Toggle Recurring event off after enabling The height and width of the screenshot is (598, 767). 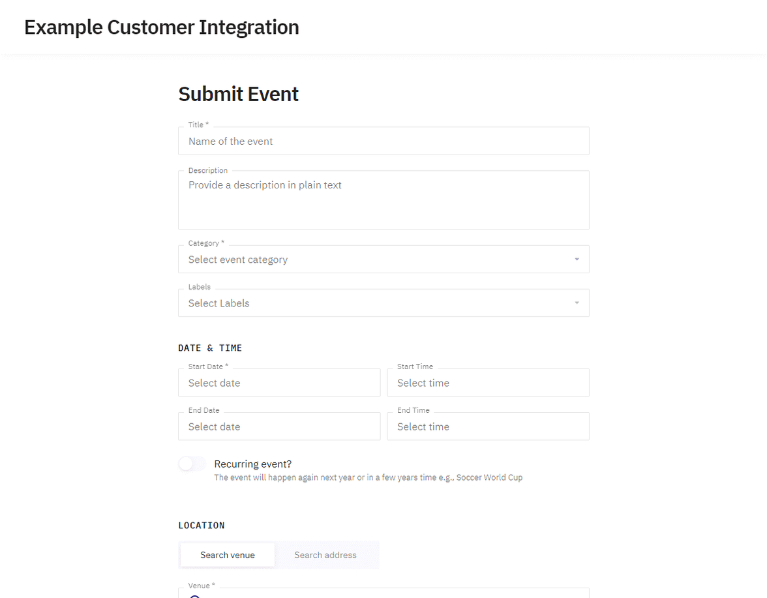192,464
